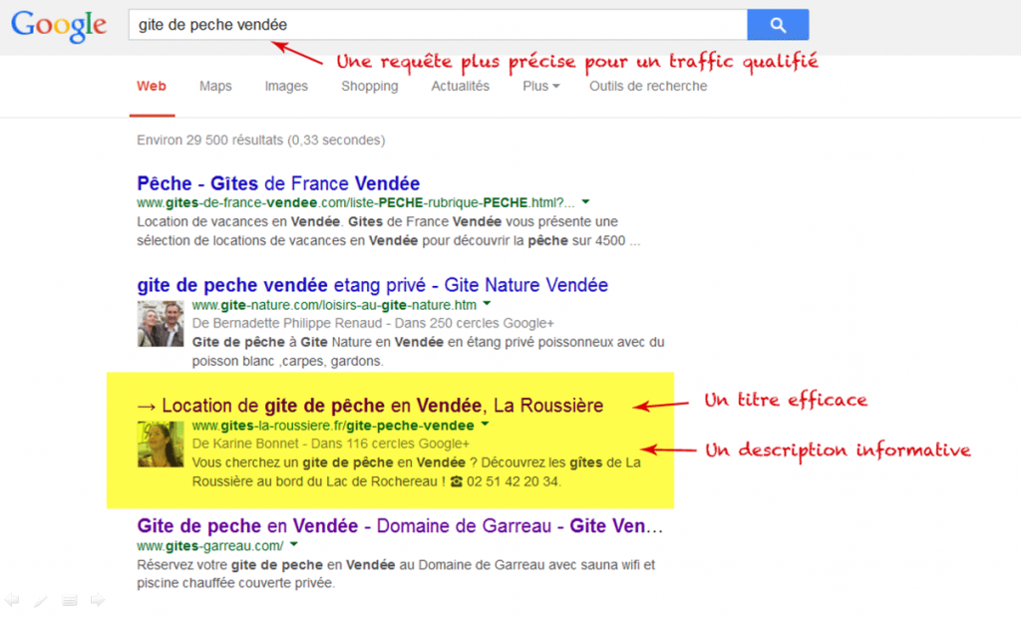Focus the search box containing 'gite de peche vendée'

tap(438, 25)
